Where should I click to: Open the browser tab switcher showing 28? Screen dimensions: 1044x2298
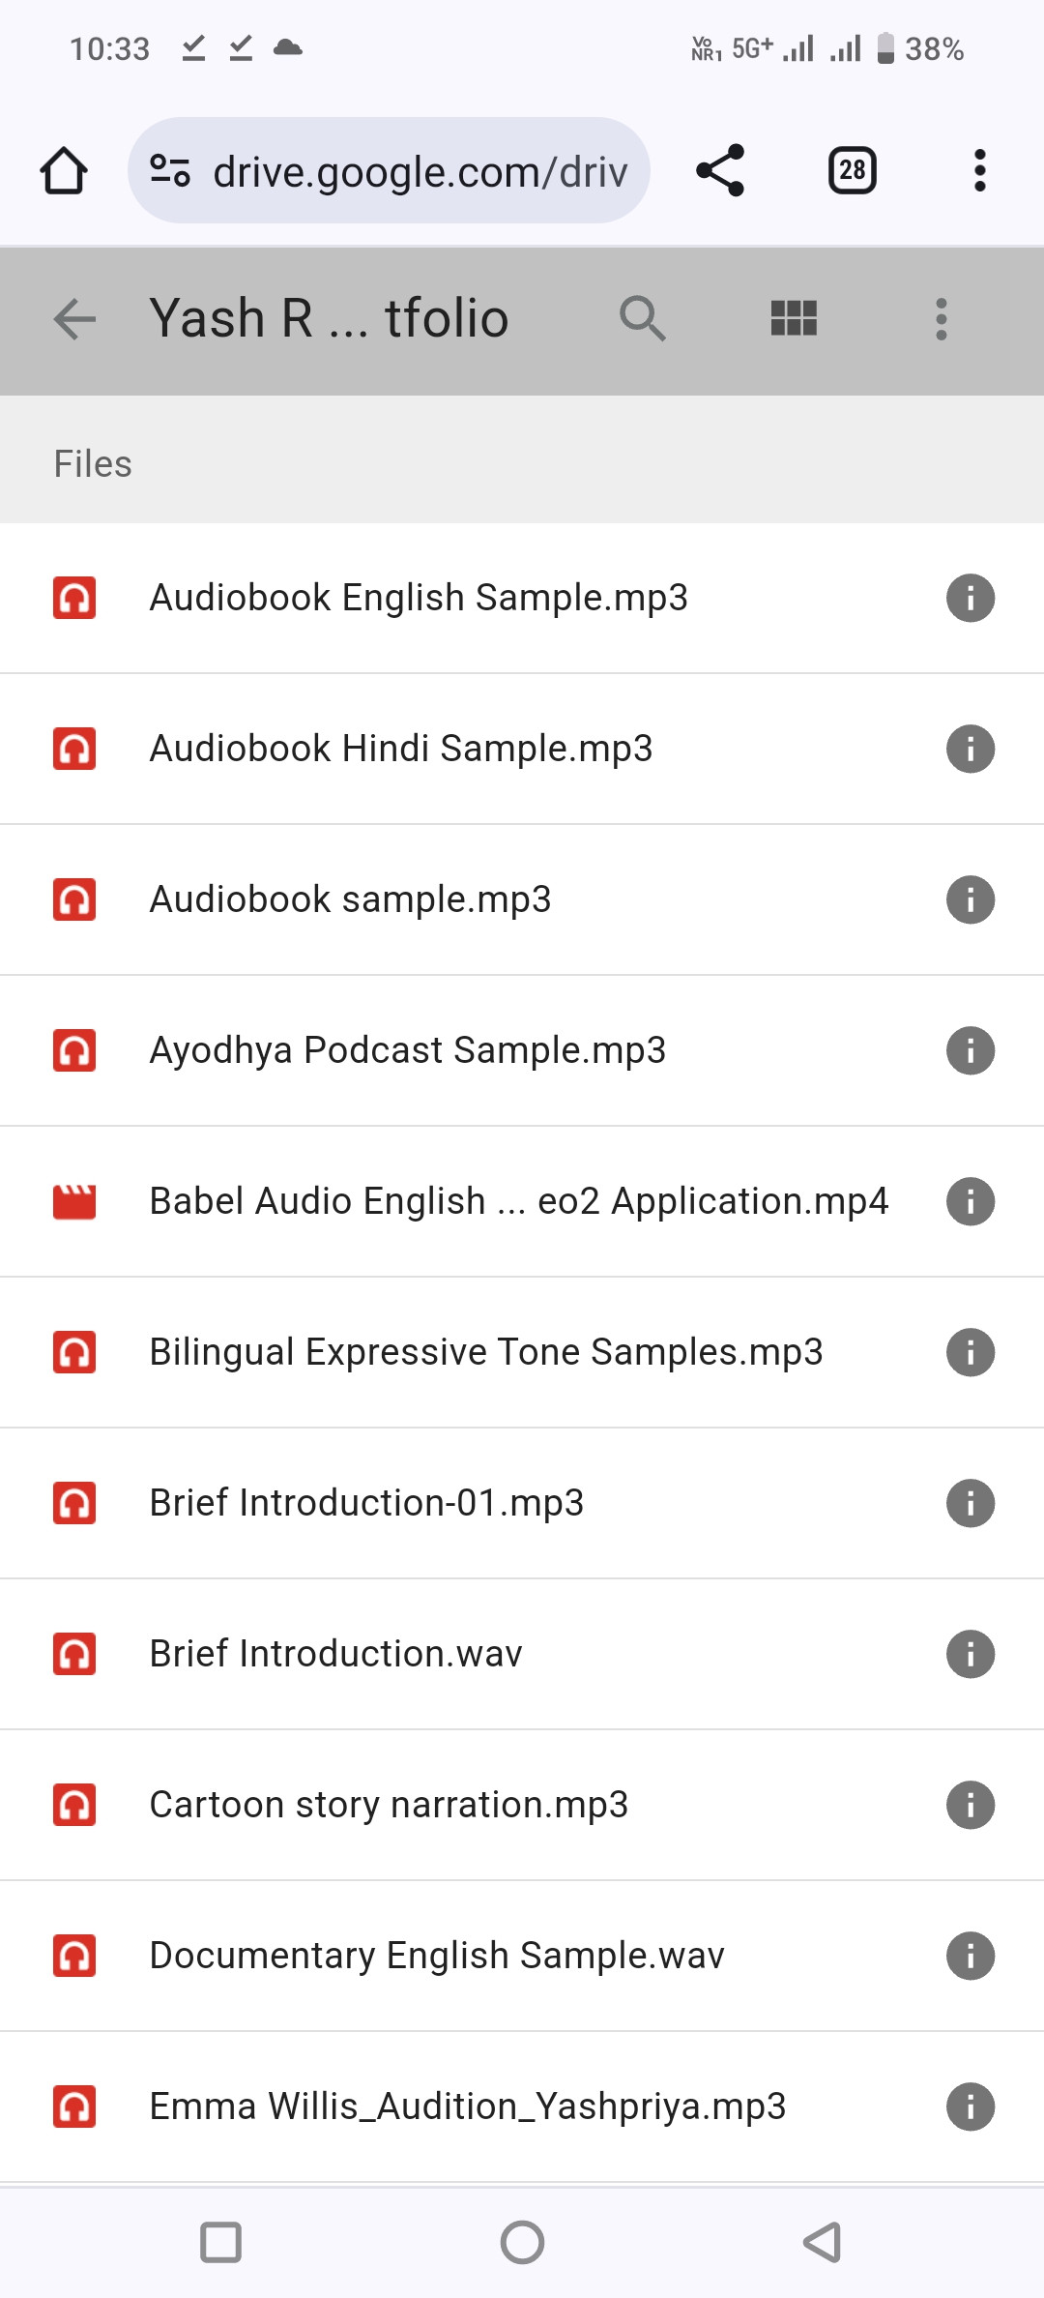[852, 171]
